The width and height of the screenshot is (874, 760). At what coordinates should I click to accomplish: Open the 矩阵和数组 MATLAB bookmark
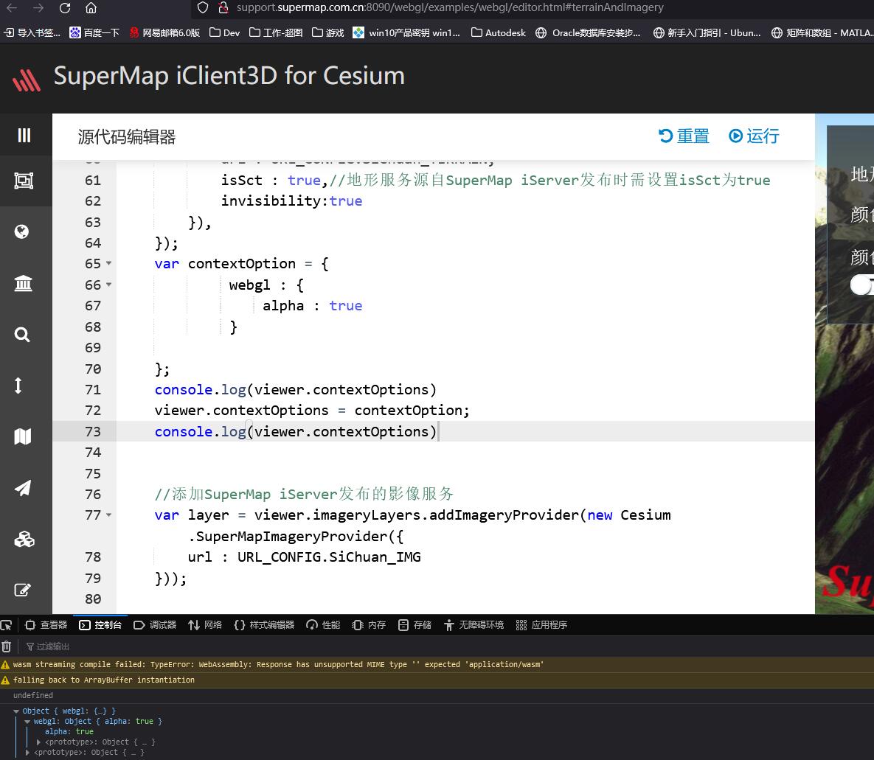pos(822,33)
